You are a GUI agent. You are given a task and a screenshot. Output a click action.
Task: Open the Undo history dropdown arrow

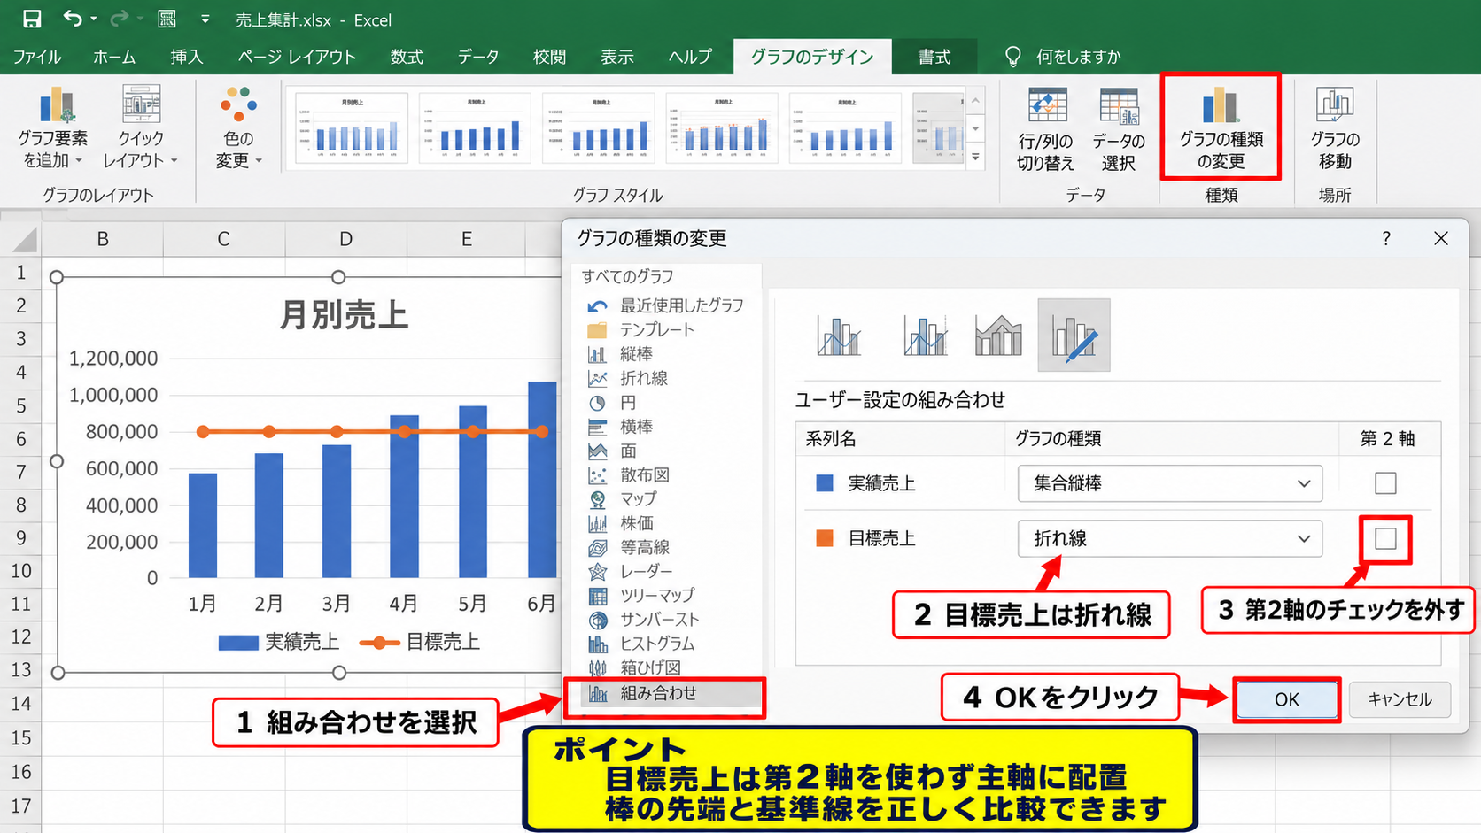coord(94,19)
